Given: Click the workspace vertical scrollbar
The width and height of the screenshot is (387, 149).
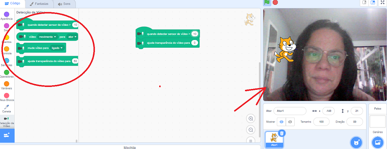Looking at the screenshot, I should click(259, 100).
